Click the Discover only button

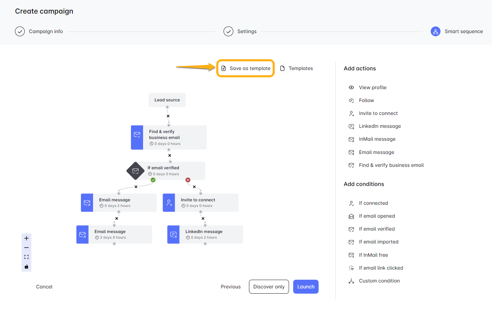point(269,287)
